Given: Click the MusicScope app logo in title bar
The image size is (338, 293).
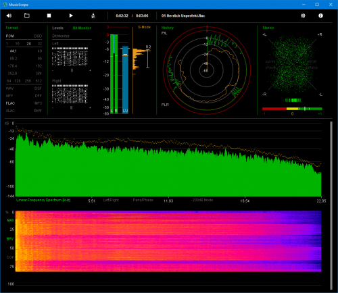Looking at the screenshot, I should coord(5,4).
